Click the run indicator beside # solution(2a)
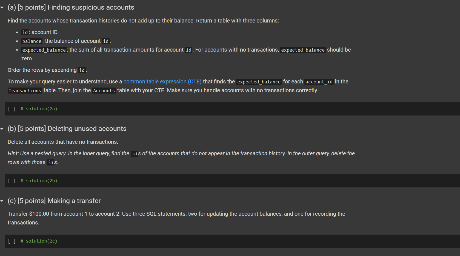The image size is (460, 256). pos(12,109)
